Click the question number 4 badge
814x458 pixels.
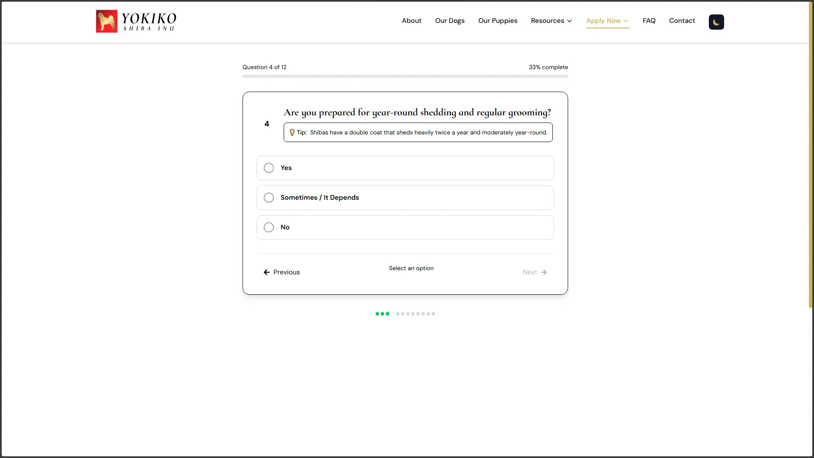(267, 124)
